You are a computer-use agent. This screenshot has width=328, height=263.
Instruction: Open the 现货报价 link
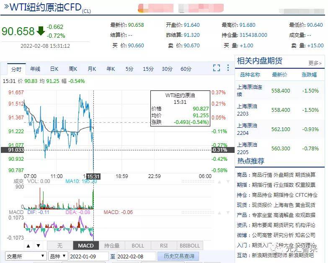(262, 205)
